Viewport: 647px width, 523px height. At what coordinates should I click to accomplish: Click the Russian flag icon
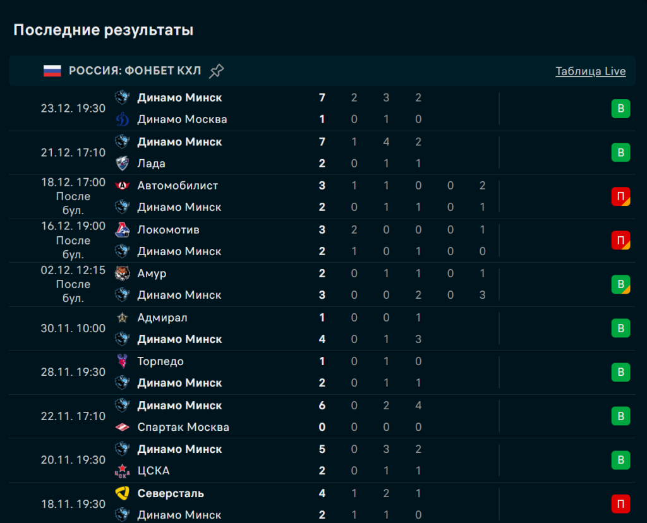coord(52,71)
